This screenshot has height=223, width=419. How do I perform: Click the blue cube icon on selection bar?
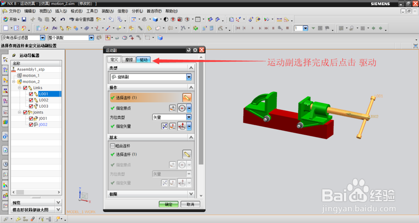(x=160, y=38)
